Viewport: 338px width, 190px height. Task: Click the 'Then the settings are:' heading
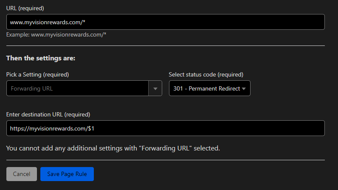coord(41,58)
